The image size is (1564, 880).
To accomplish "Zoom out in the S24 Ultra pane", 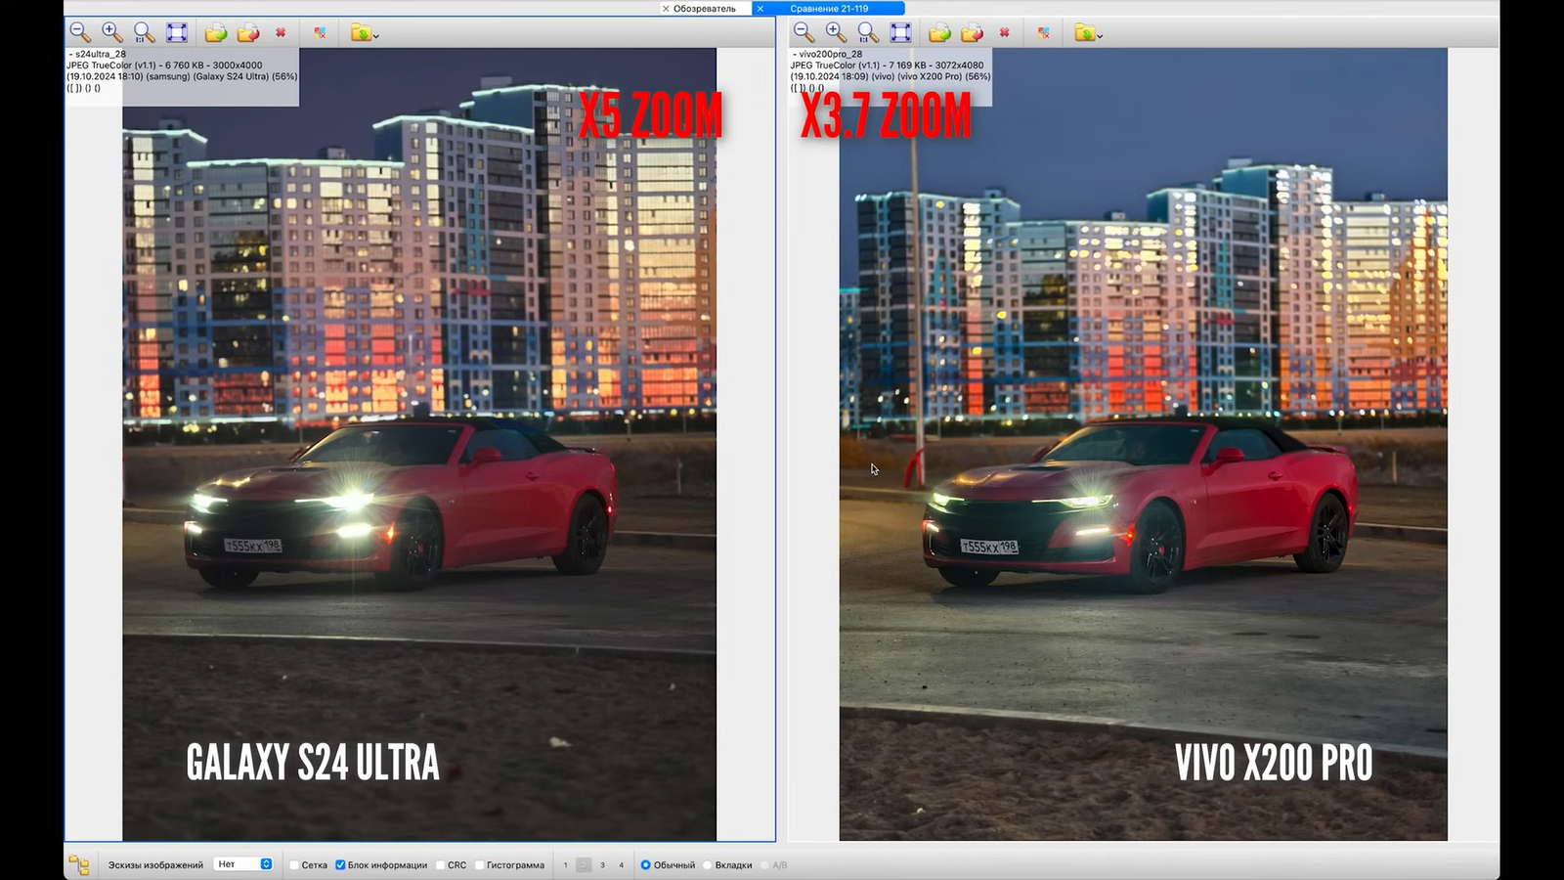I will pos(80,32).
